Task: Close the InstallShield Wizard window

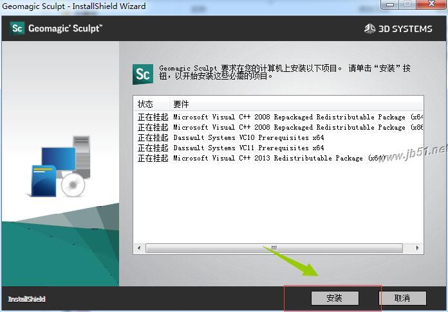Action: [x=431, y=4]
